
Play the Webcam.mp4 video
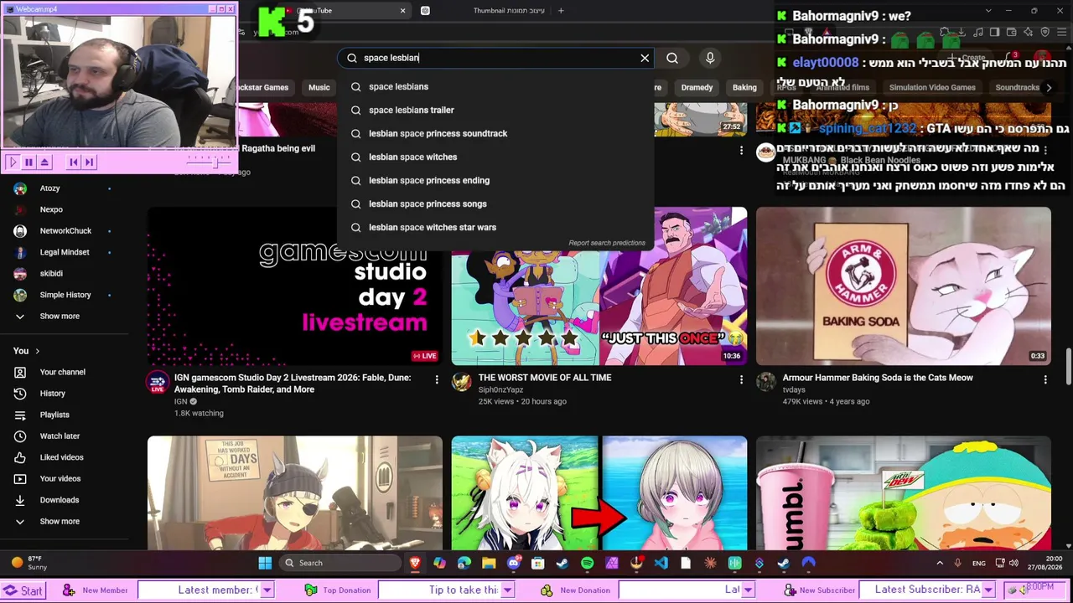(x=13, y=162)
